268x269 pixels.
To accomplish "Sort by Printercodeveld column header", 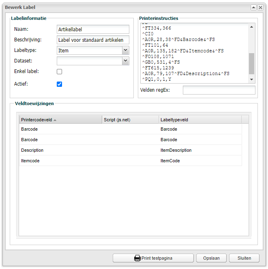I will pos(61,120).
